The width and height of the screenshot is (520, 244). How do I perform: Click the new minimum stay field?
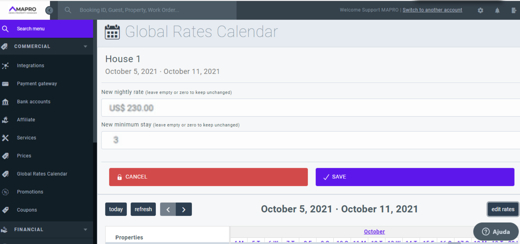309,140
